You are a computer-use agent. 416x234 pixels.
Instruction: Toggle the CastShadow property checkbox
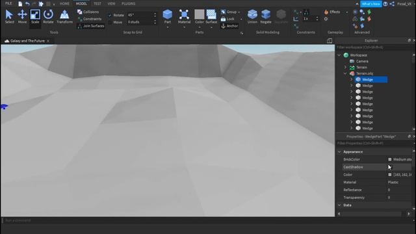390,167
